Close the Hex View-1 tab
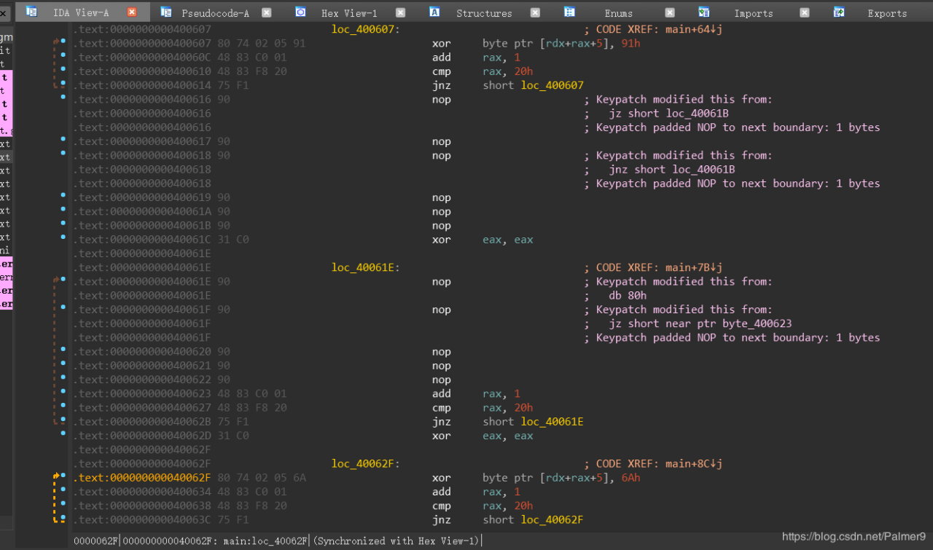Image resolution: width=933 pixels, height=550 pixels. click(x=400, y=12)
